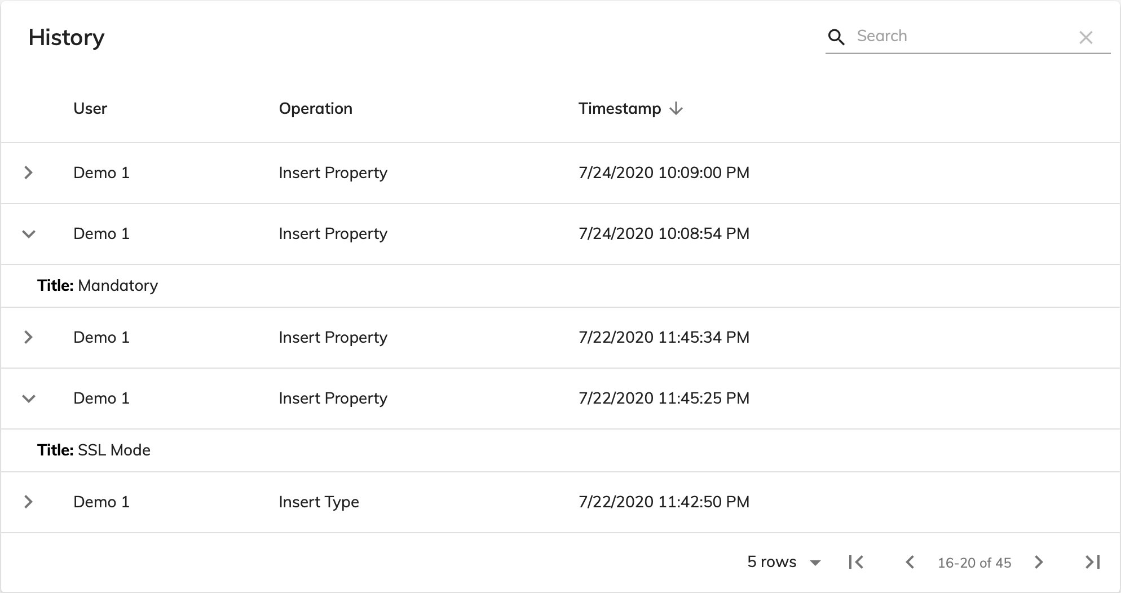Click into the Search field
Viewport: 1121px width, 593px height.
959,37
